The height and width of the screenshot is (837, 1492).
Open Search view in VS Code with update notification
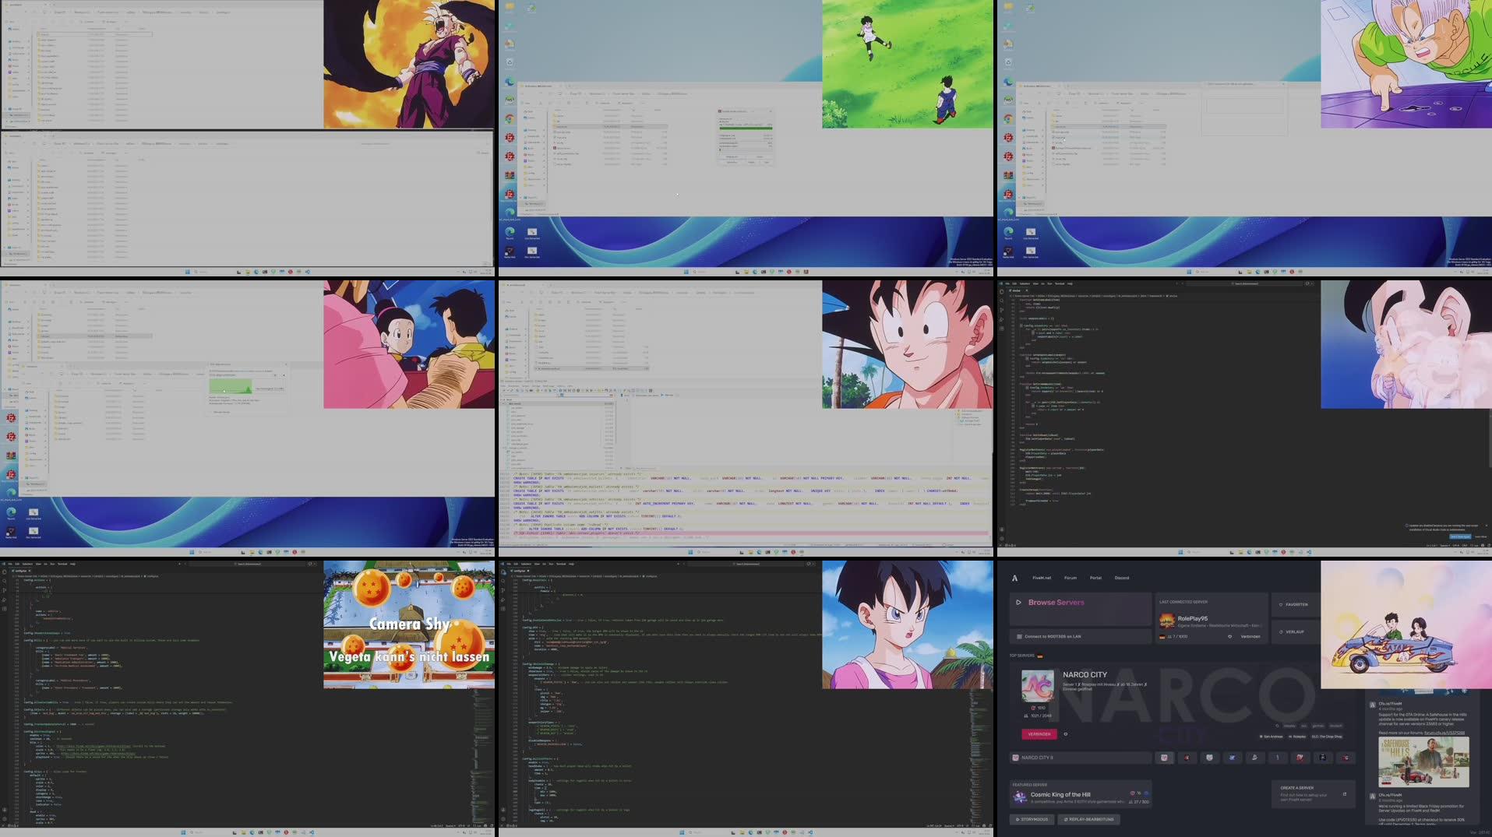(1001, 301)
